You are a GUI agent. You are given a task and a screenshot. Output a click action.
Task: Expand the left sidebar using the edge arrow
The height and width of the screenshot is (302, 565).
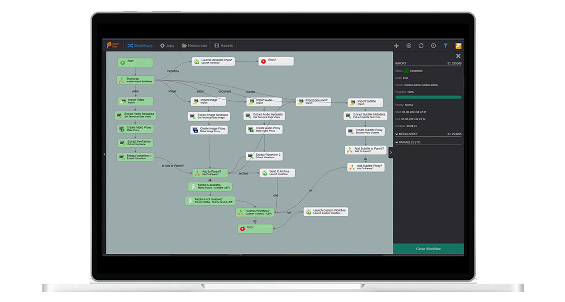[x=105, y=154]
